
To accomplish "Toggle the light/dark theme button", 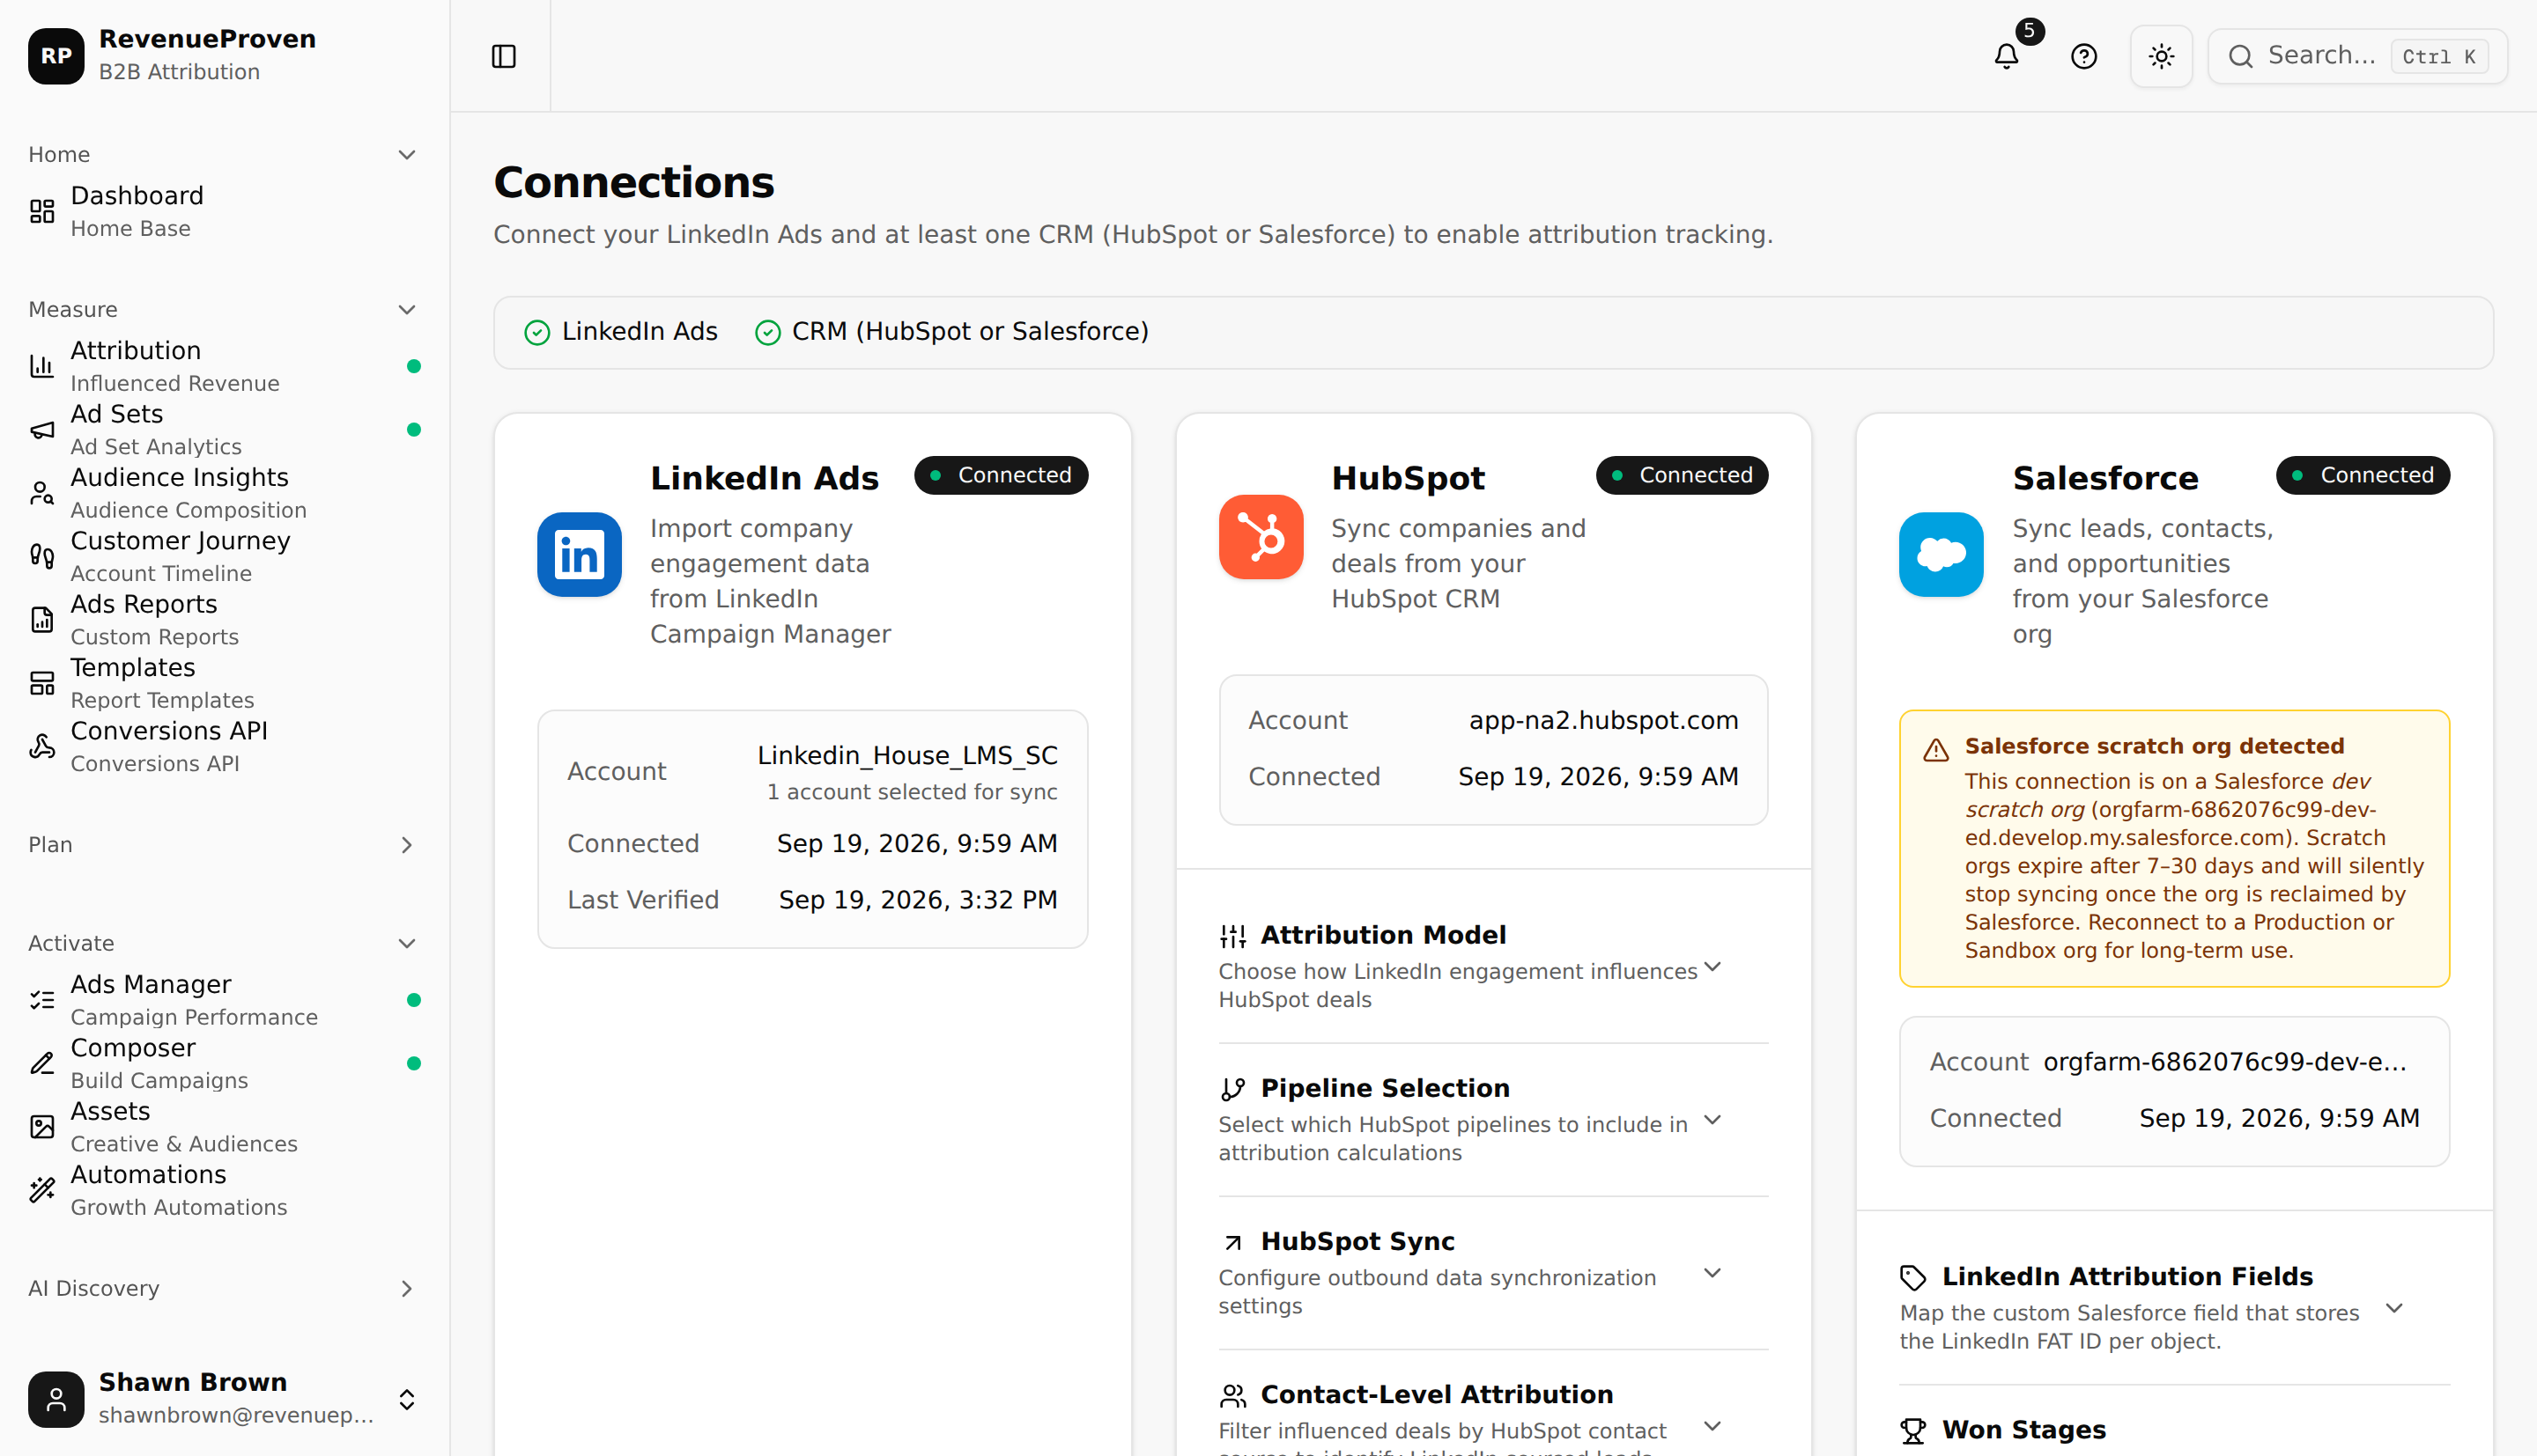I will (x=2162, y=56).
